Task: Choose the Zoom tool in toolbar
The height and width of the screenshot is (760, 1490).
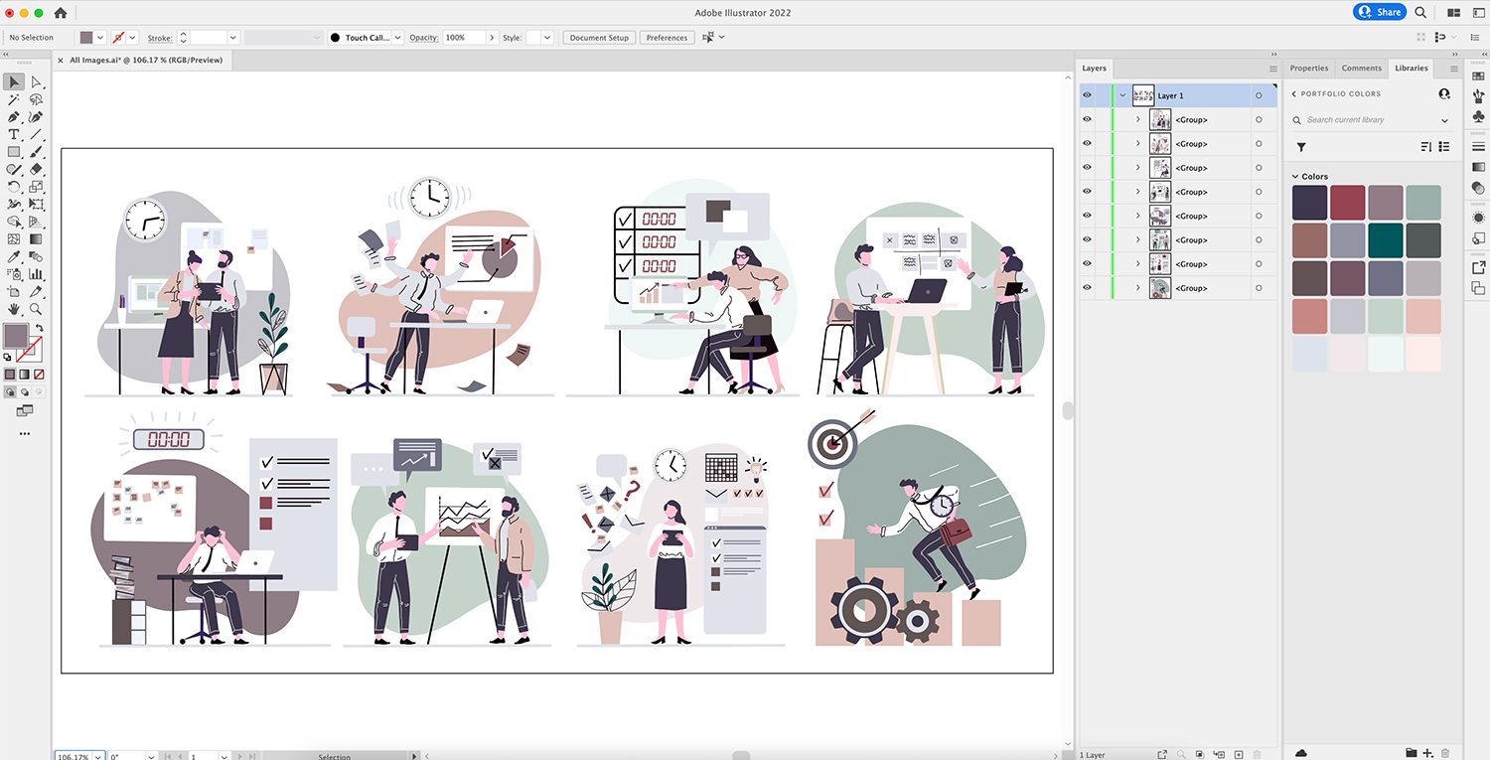Action: (x=36, y=309)
